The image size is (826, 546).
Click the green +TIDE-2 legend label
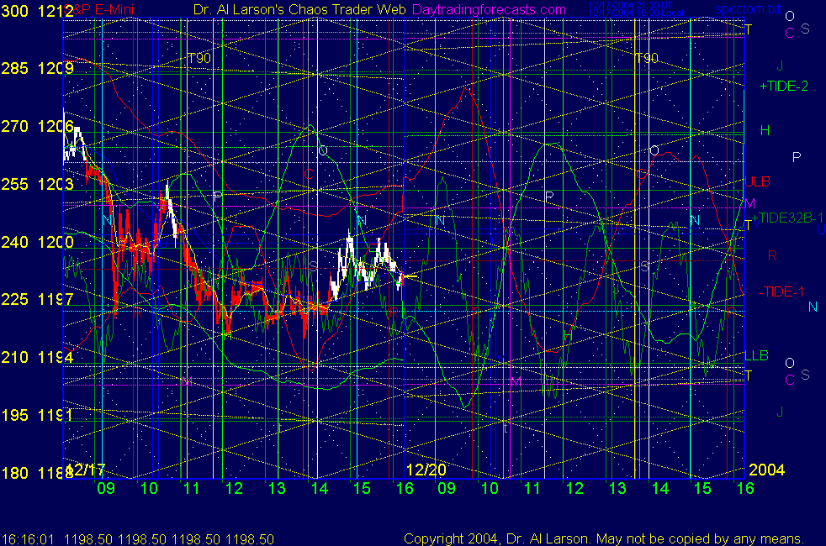(x=784, y=86)
